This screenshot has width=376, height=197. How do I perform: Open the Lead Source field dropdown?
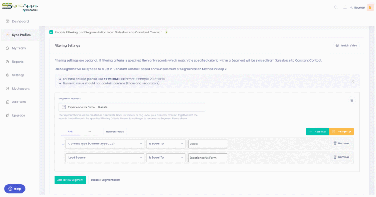(x=105, y=158)
